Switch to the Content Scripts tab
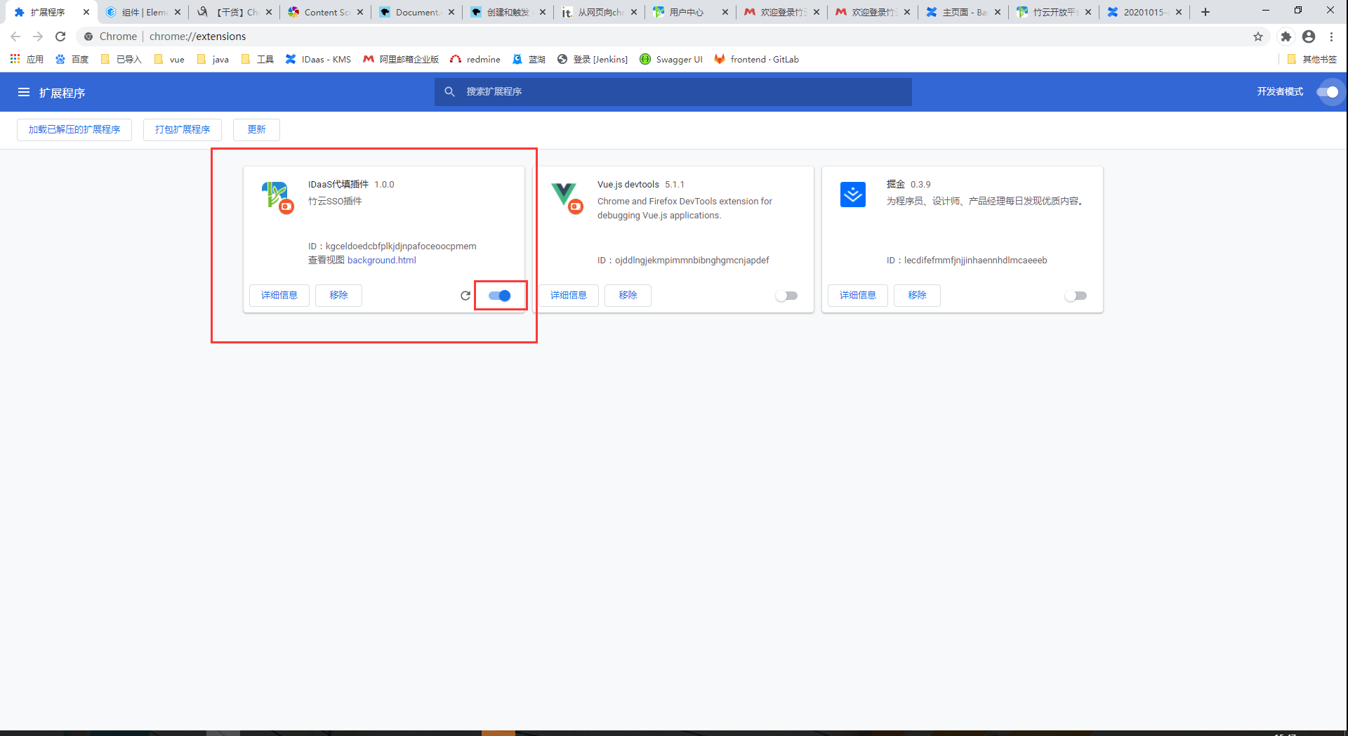 (326, 12)
